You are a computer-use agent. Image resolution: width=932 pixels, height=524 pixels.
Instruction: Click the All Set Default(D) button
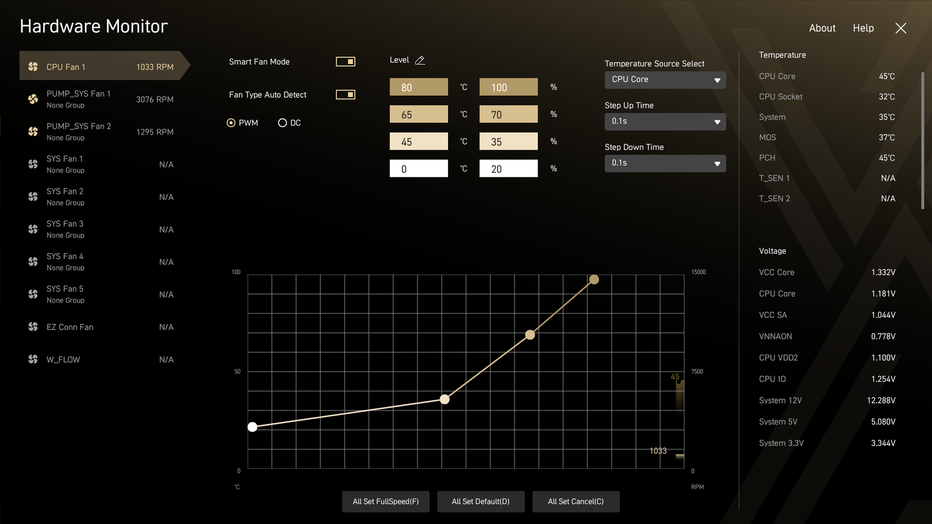pos(481,501)
